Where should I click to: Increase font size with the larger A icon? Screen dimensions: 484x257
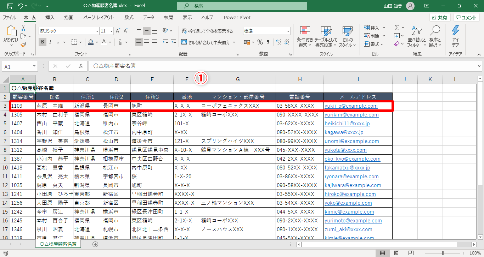118,31
